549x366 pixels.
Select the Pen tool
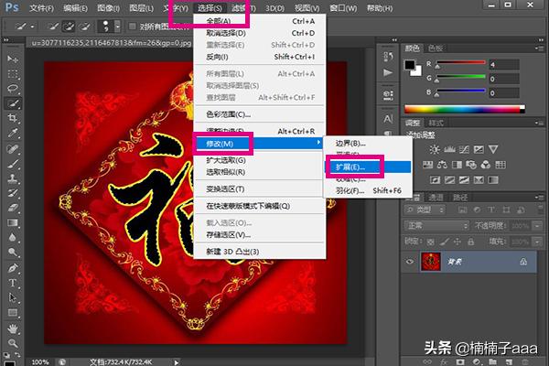tap(13, 268)
